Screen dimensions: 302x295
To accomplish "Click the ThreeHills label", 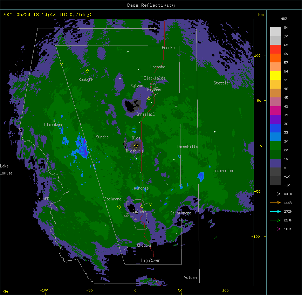I will (187, 146).
